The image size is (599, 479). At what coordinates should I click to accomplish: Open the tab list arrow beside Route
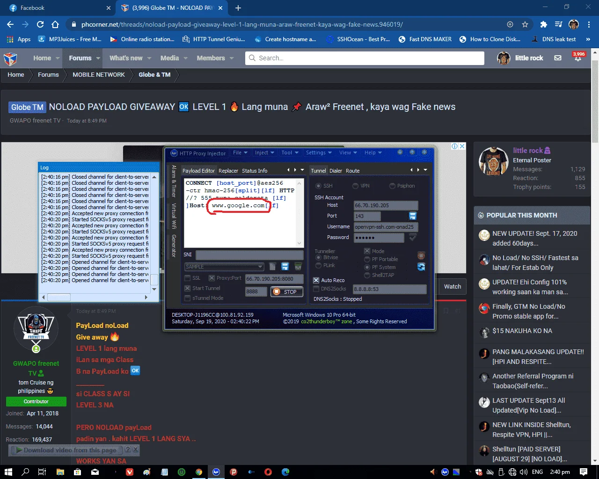(425, 170)
